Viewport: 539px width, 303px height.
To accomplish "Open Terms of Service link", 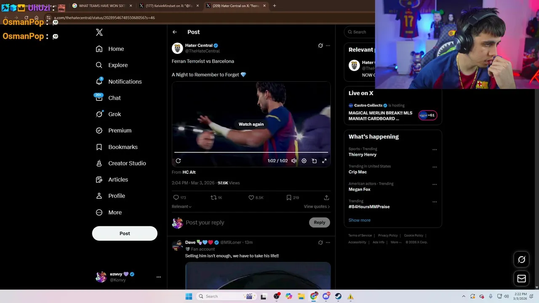I will (x=360, y=236).
